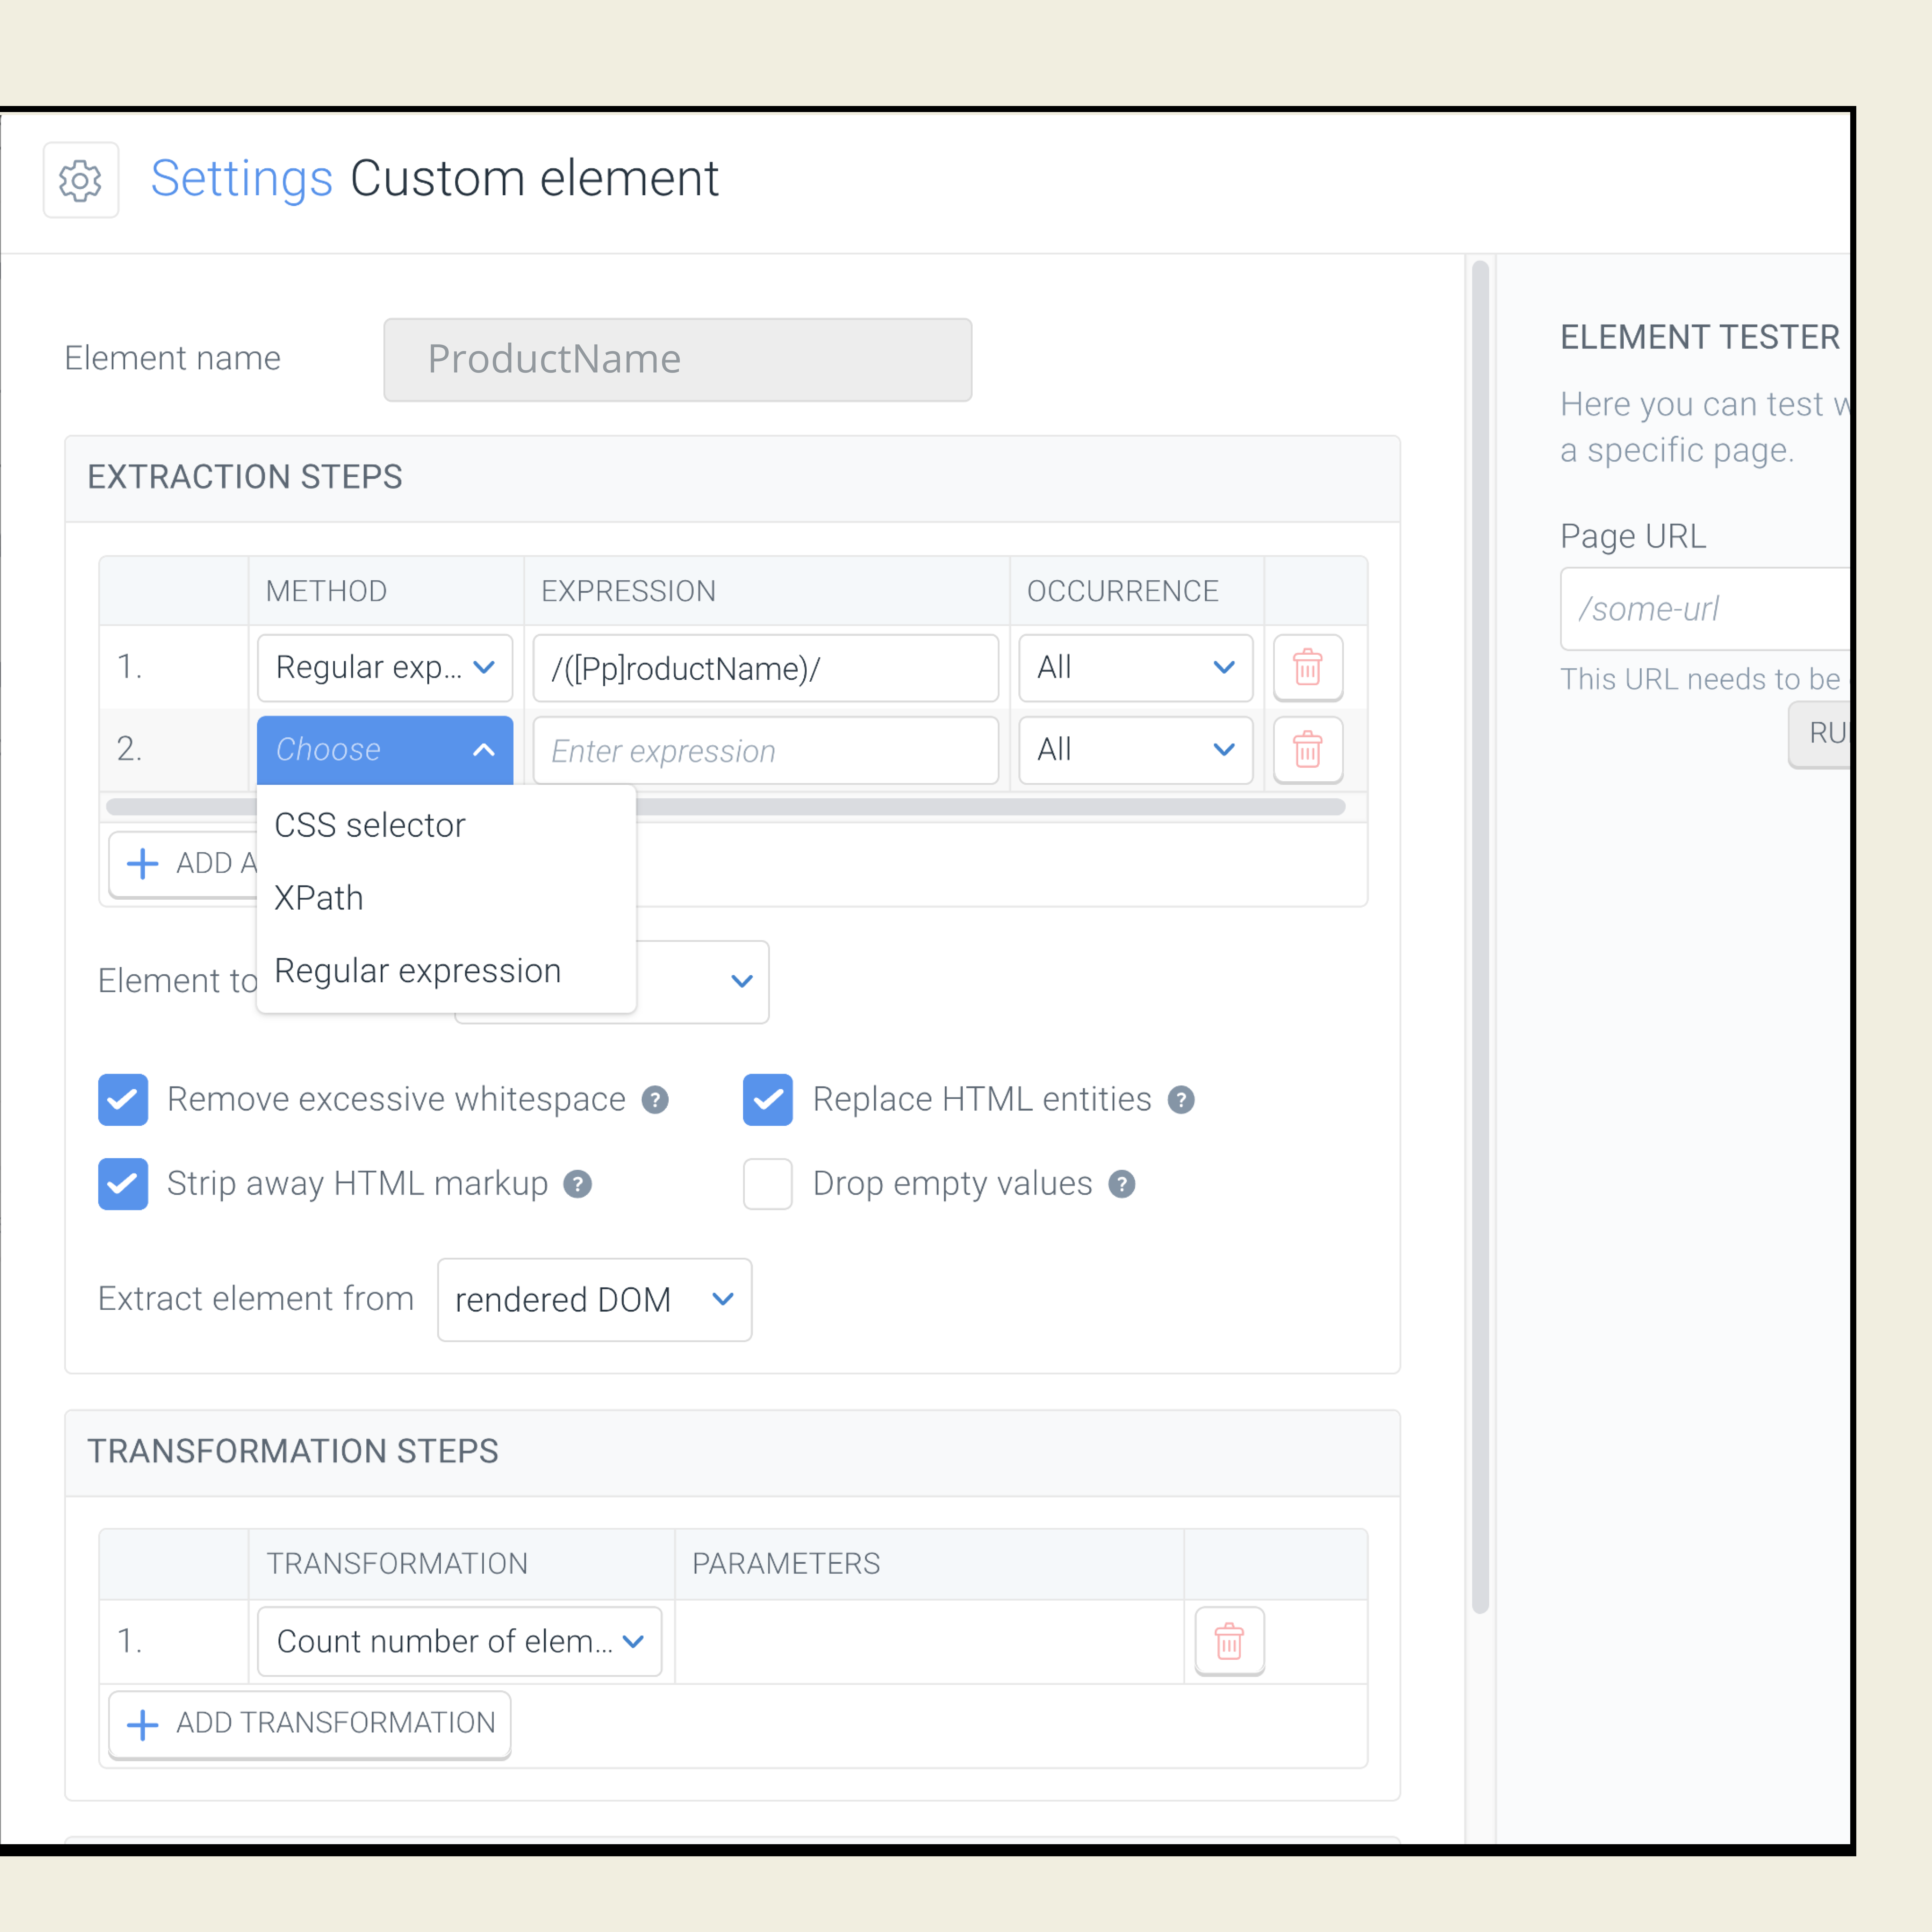This screenshot has height=1932, width=1932.
Task: Delete extraction step 2 with trash icon
Action: pyautogui.click(x=1307, y=749)
